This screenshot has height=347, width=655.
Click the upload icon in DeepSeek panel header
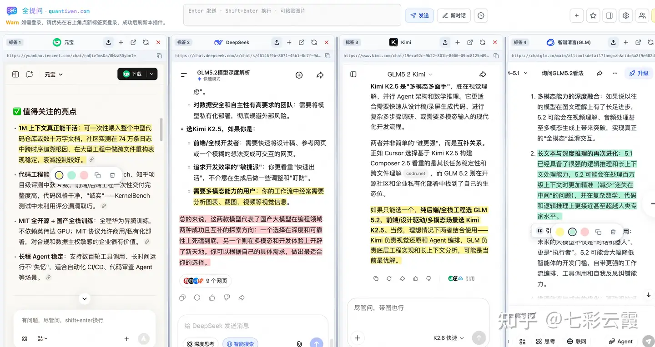pyautogui.click(x=277, y=42)
